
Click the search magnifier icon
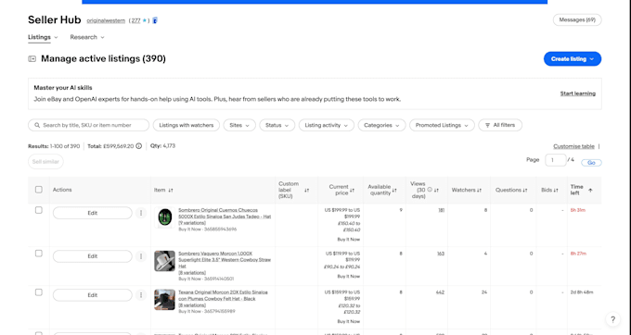(x=37, y=125)
